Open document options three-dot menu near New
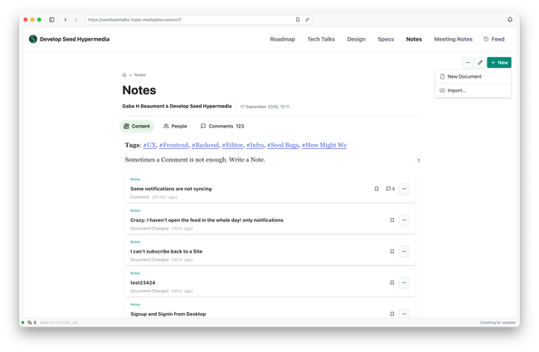The image size is (539, 352). [x=468, y=62]
